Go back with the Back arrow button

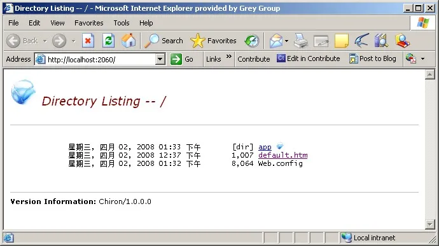(13, 41)
